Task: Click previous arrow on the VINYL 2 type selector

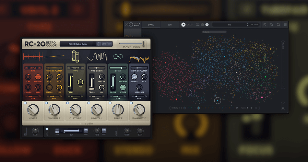Action: [x=27, y=68]
